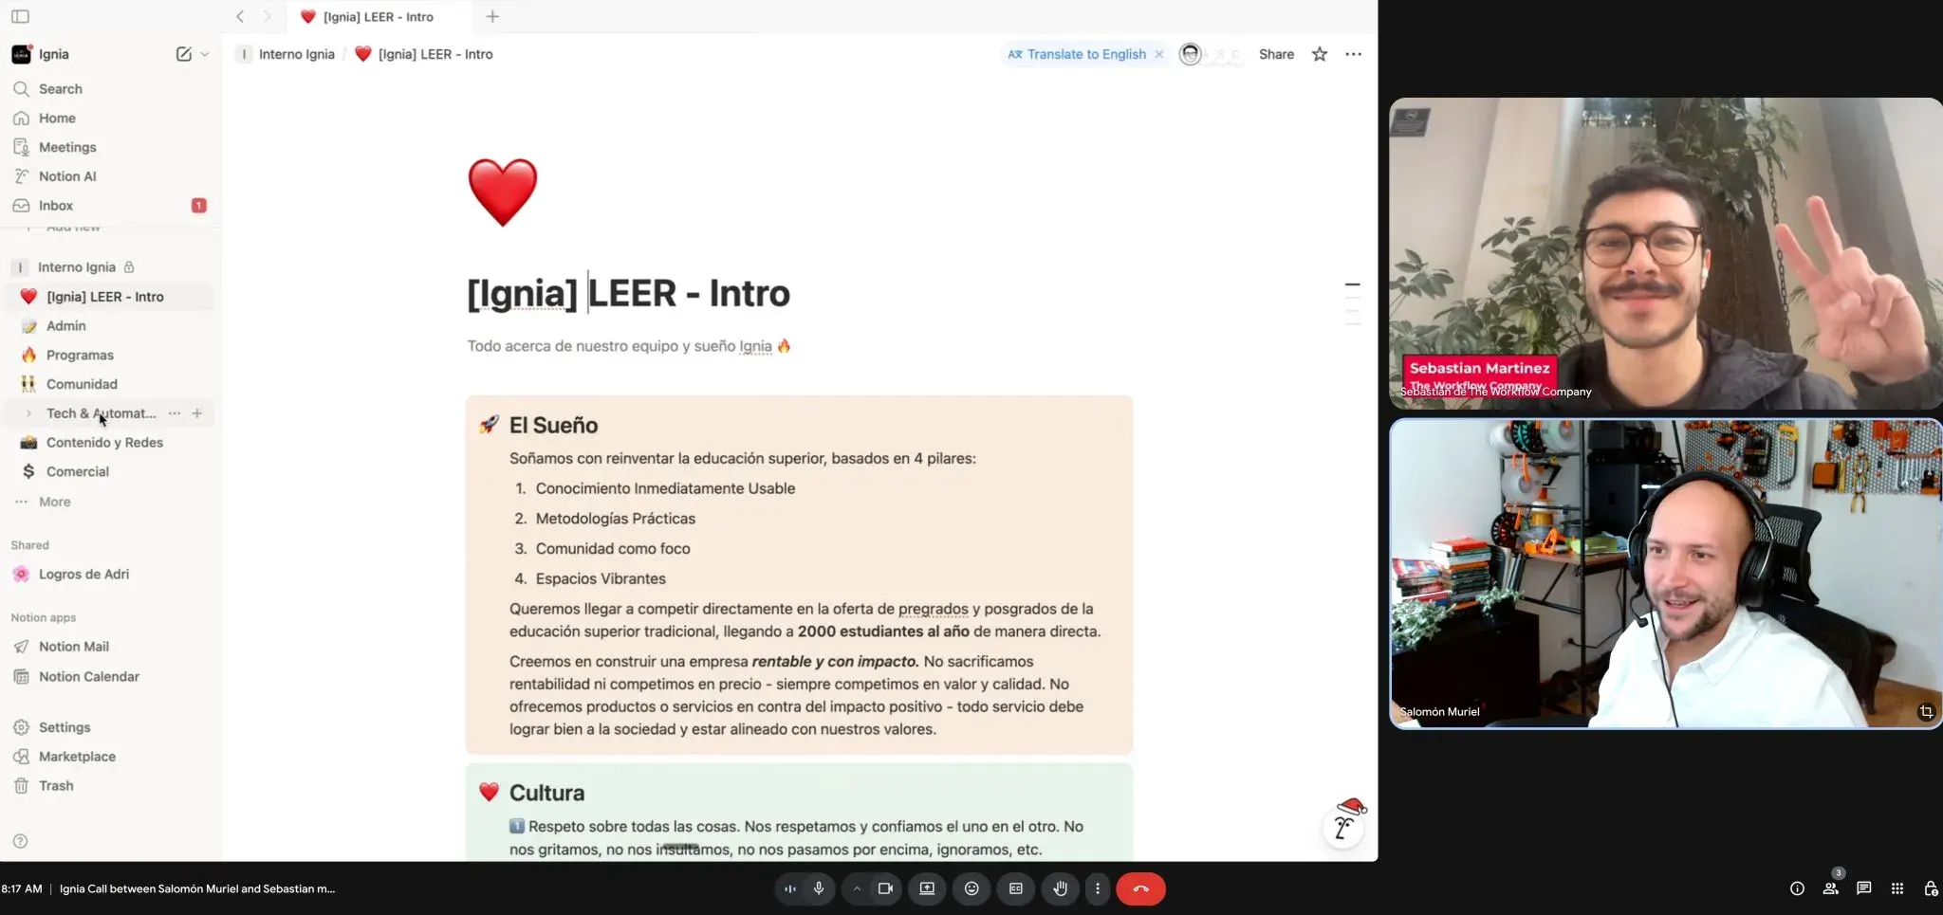
Task: Click Salomón Muriel's video tile
Action: [x=1665, y=574]
